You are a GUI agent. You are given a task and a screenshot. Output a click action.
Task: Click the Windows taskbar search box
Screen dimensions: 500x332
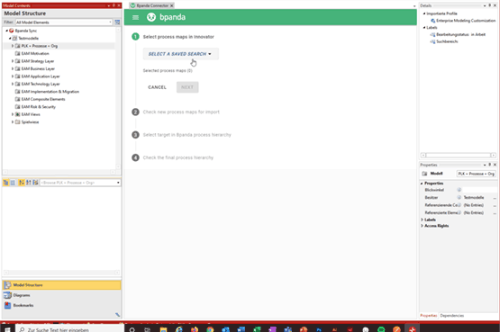70,329
